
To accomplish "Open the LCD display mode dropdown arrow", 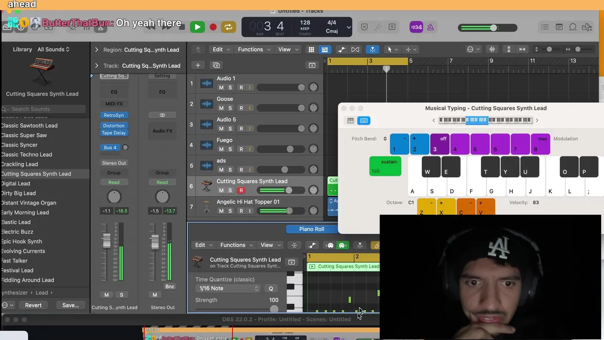I will [x=349, y=27].
